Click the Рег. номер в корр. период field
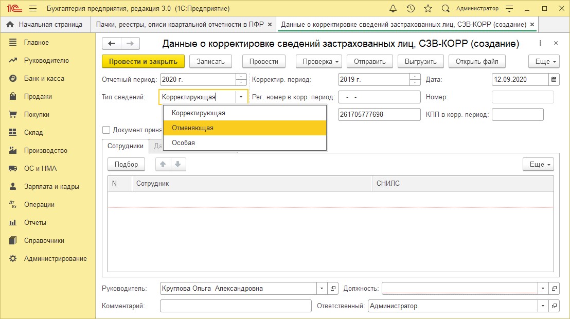Screen dimensions: 570x319 [x=379, y=97]
